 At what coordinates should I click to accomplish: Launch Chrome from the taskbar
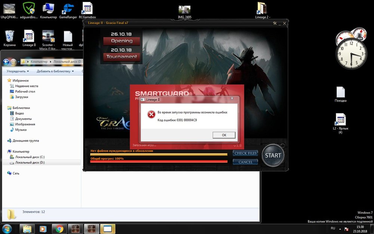(59, 228)
